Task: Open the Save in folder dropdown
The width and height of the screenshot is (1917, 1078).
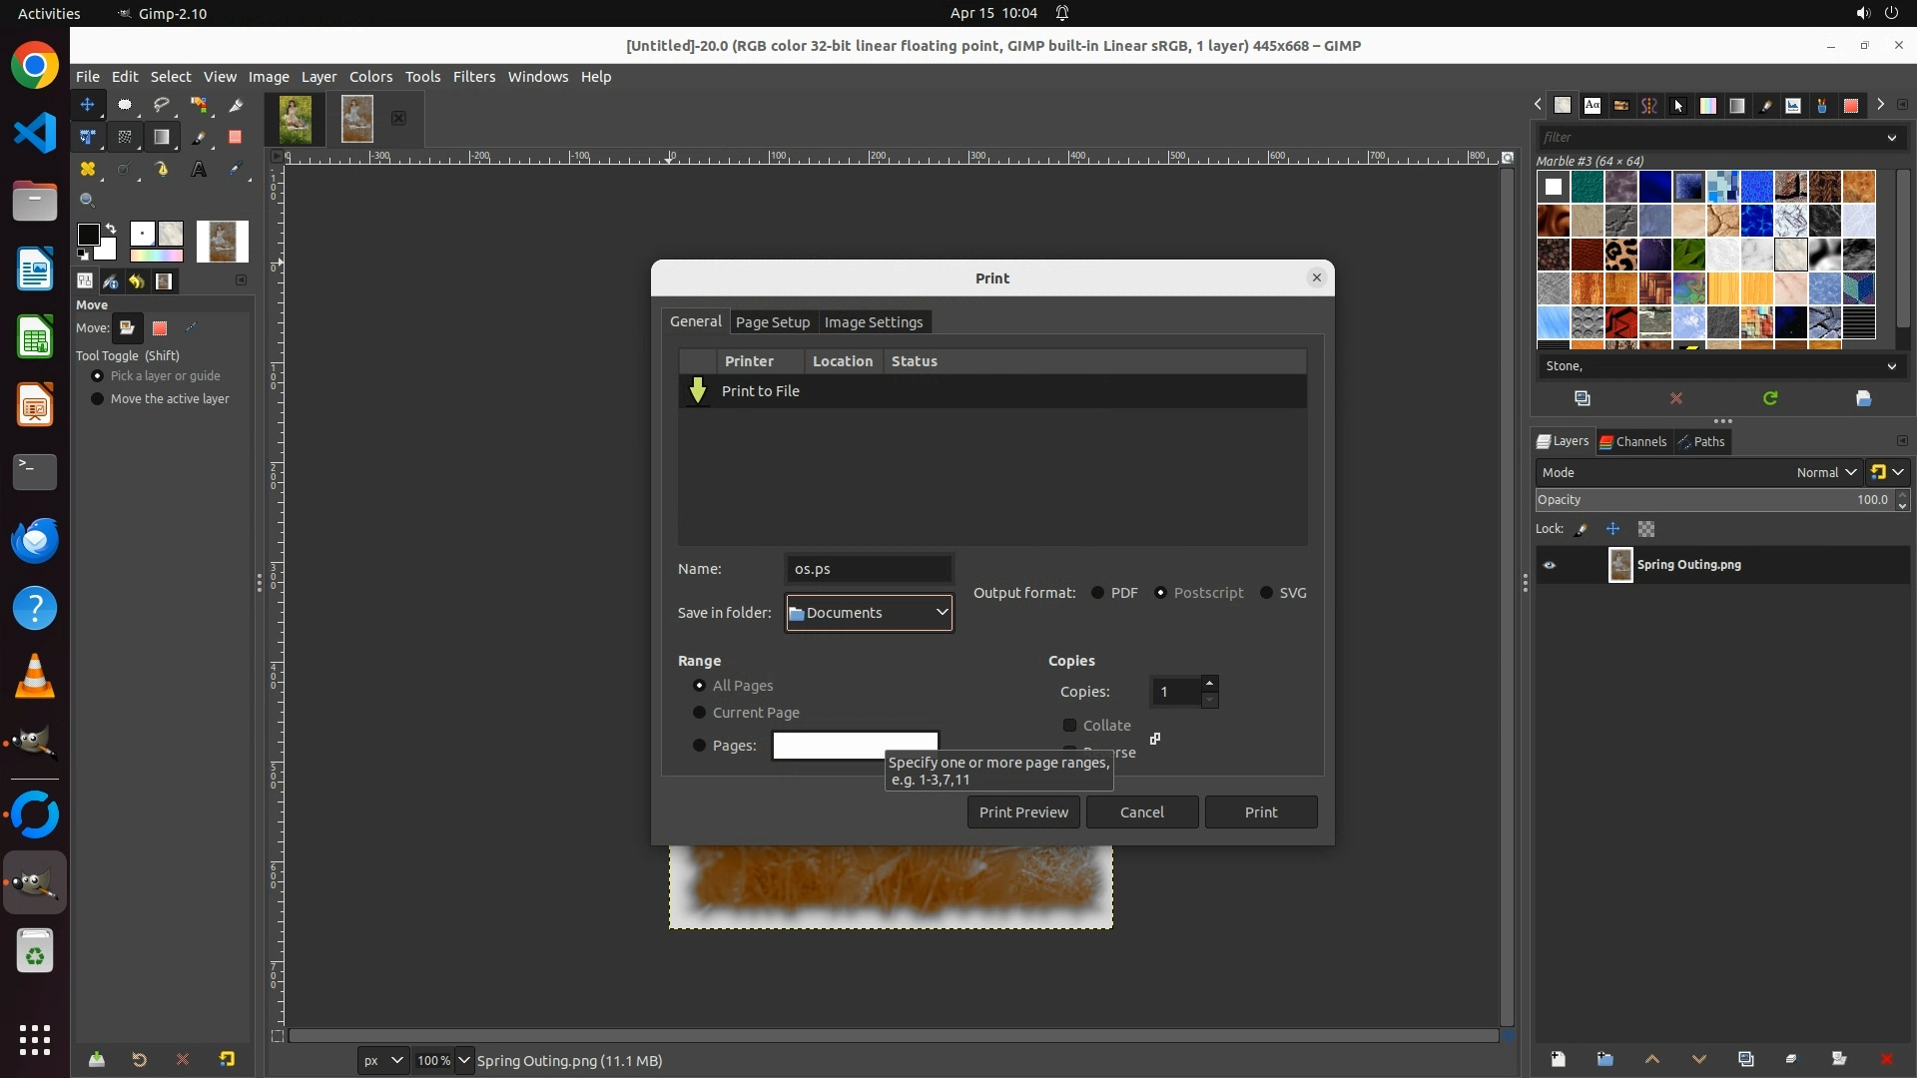Action: (869, 613)
